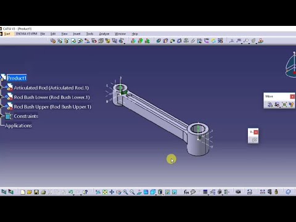Activate the Quick Constraint tool
The width and height of the screenshot is (296, 222).
click(x=200, y=41)
